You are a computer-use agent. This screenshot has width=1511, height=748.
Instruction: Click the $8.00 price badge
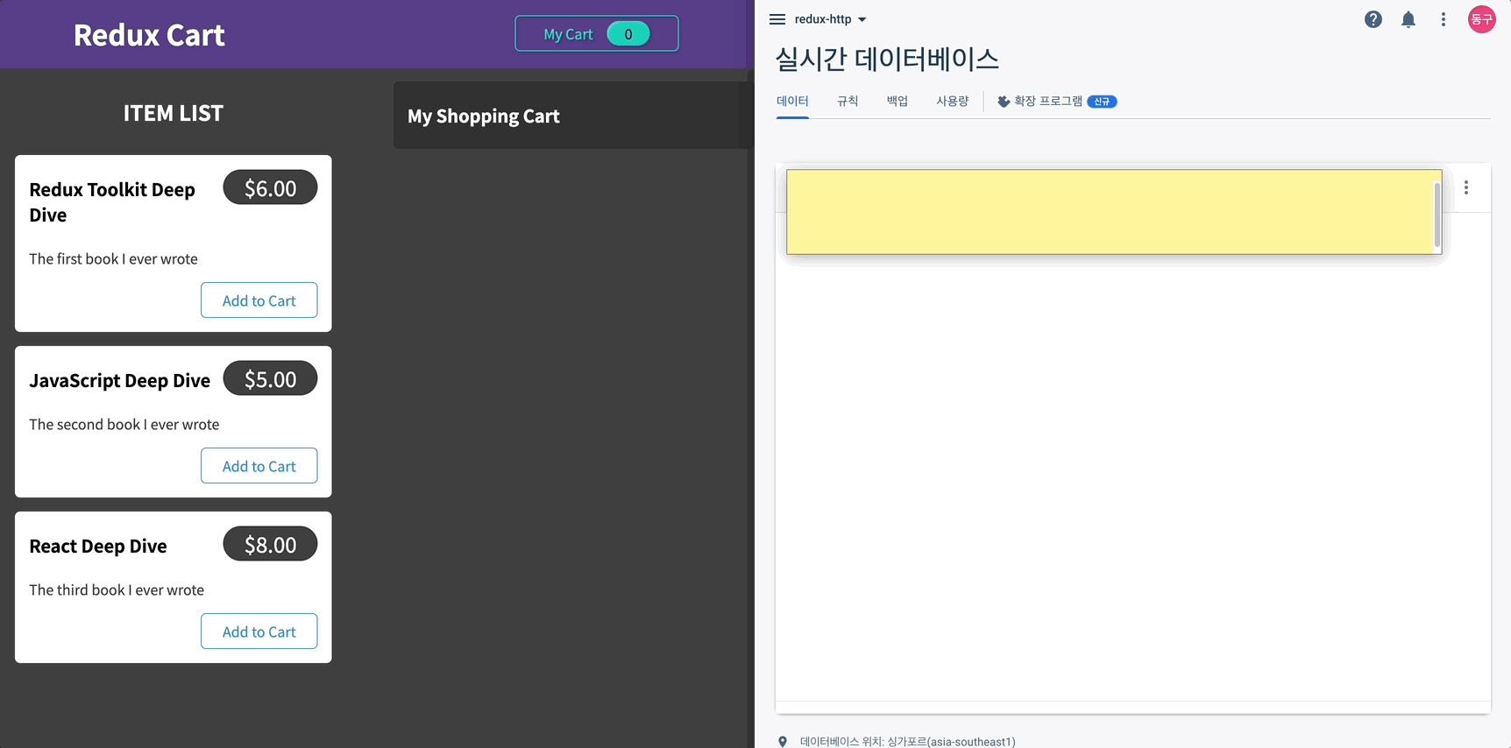[270, 544]
